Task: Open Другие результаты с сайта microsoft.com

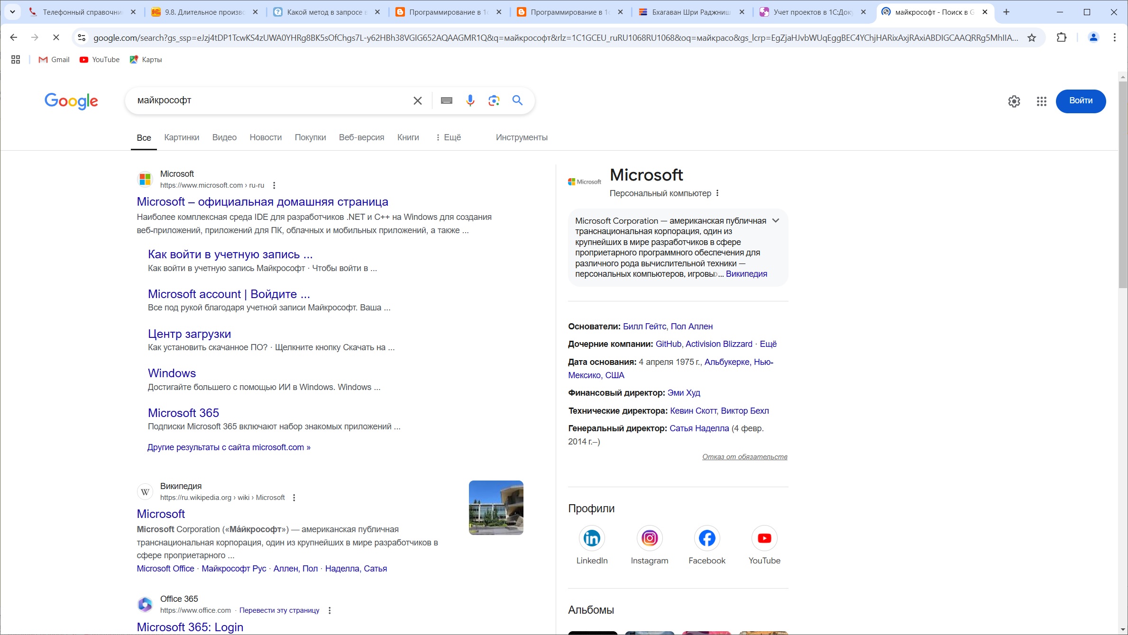Action: pyautogui.click(x=229, y=447)
